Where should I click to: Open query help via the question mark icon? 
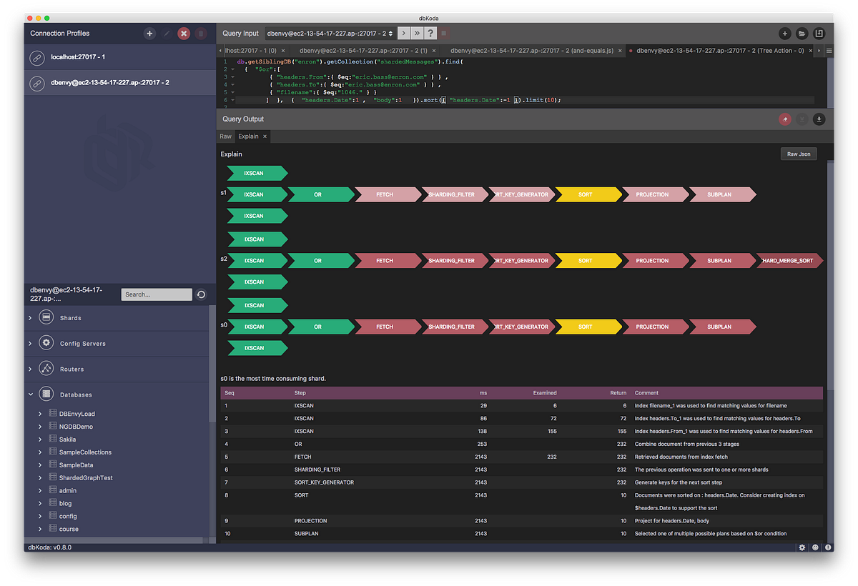[x=429, y=33]
